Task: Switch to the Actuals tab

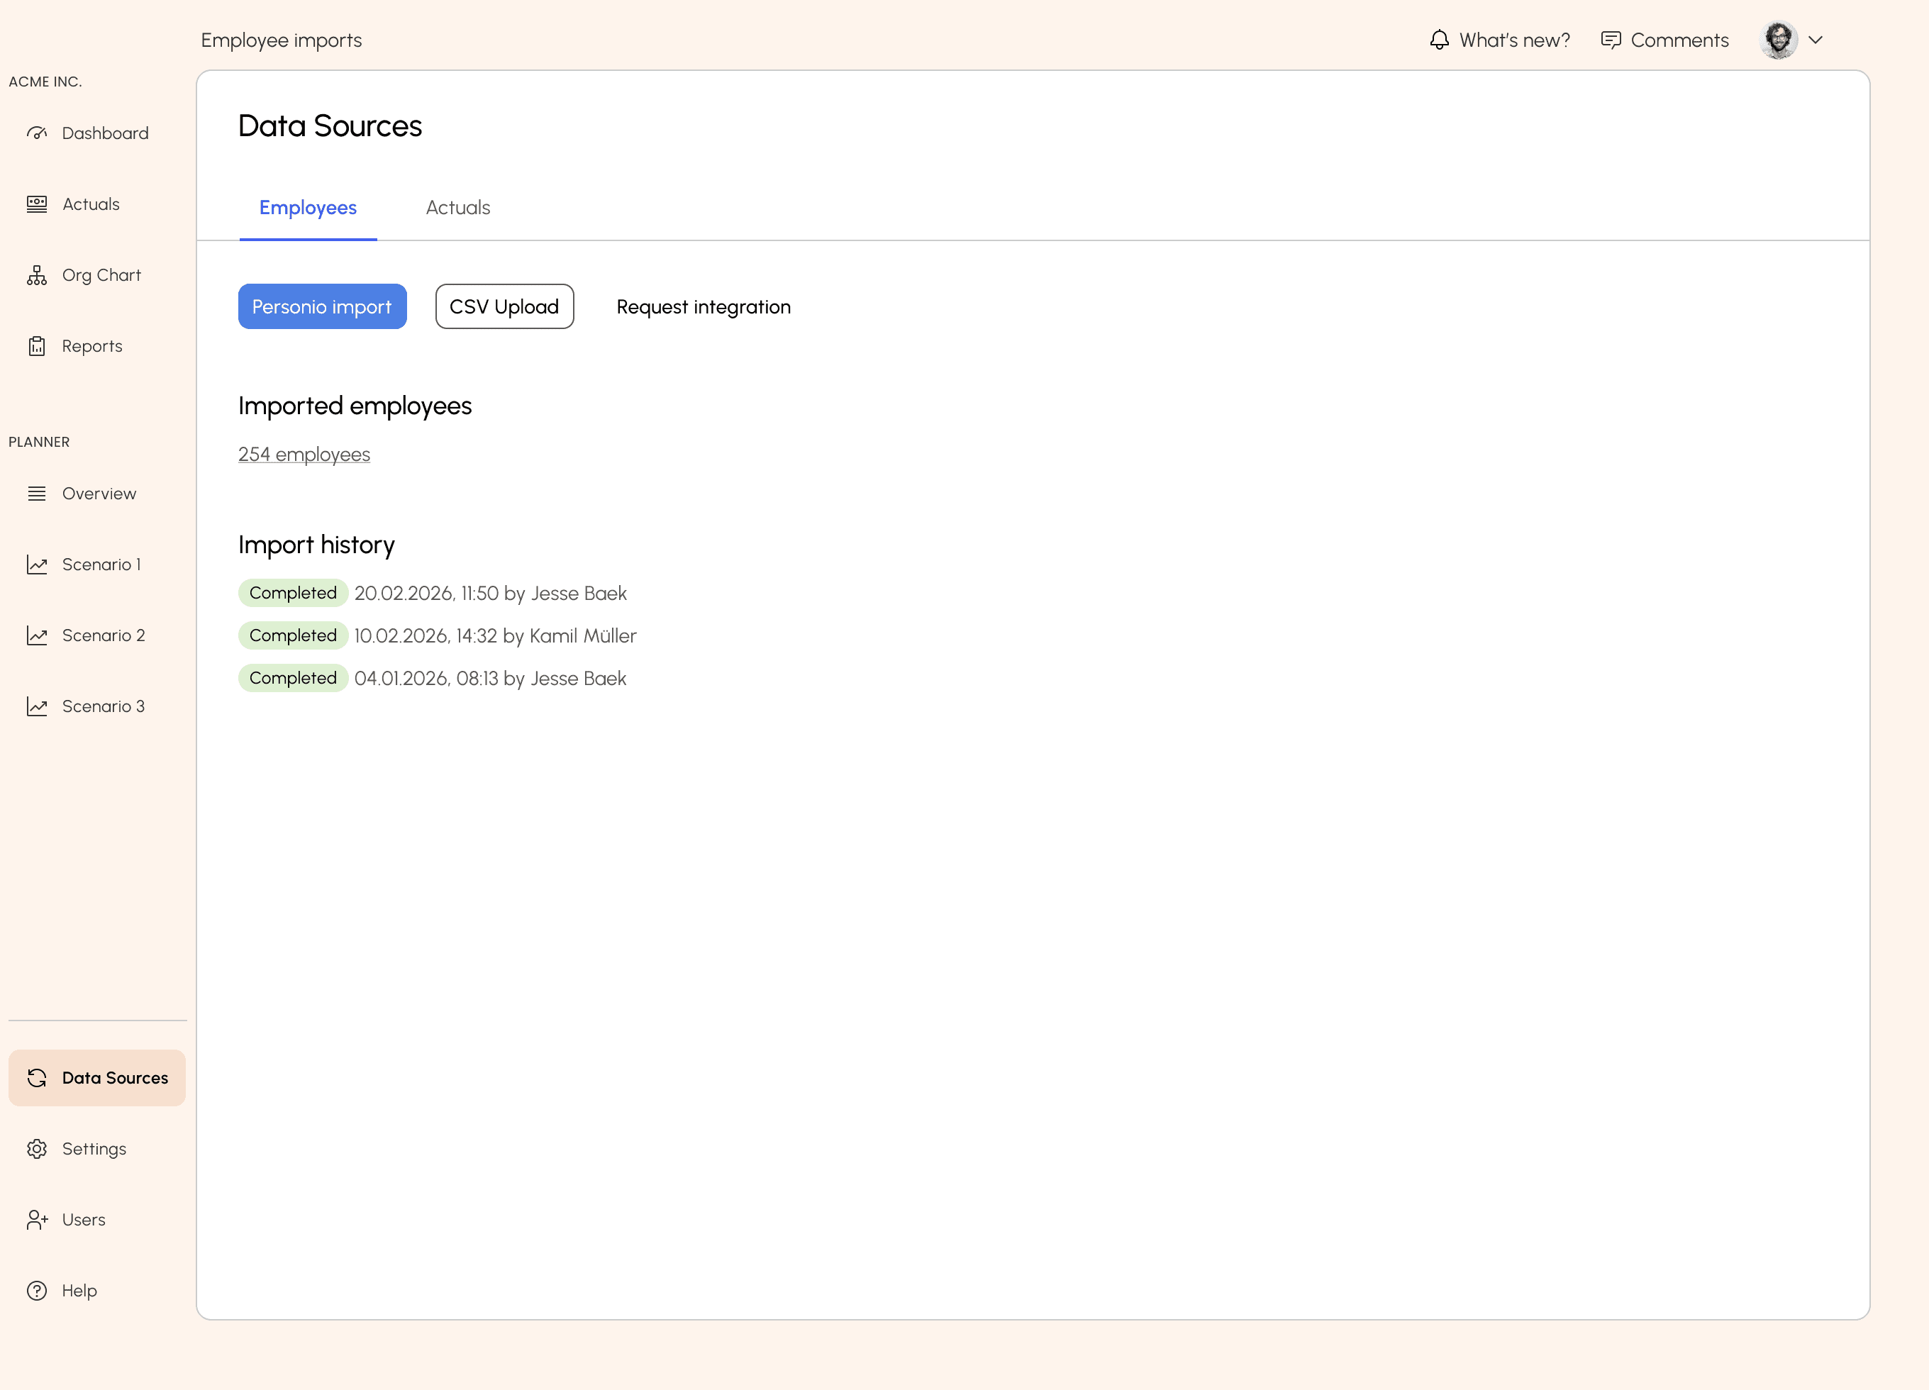Action: (x=457, y=208)
